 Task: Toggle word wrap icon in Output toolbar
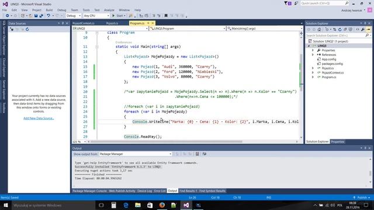[x=205, y=154]
